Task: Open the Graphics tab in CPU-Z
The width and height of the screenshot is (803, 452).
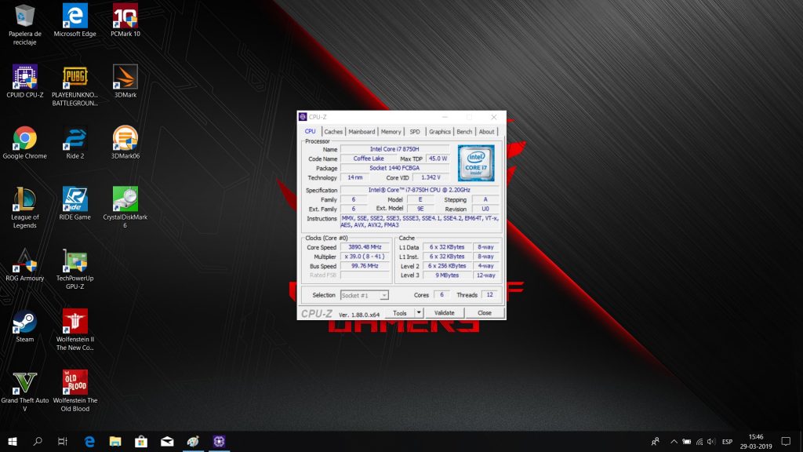Action: pyautogui.click(x=439, y=132)
